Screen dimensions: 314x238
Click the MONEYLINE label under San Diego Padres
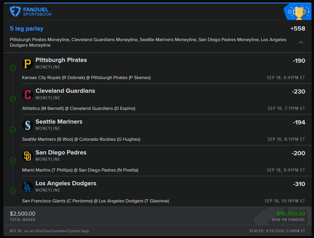pyautogui.click(x=48, y=159)
